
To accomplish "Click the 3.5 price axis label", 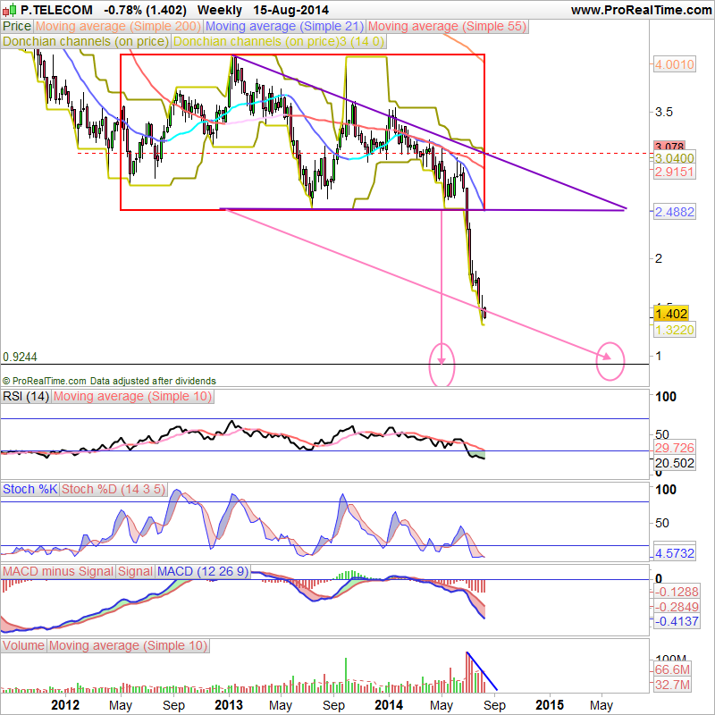I will click(663, 113).
